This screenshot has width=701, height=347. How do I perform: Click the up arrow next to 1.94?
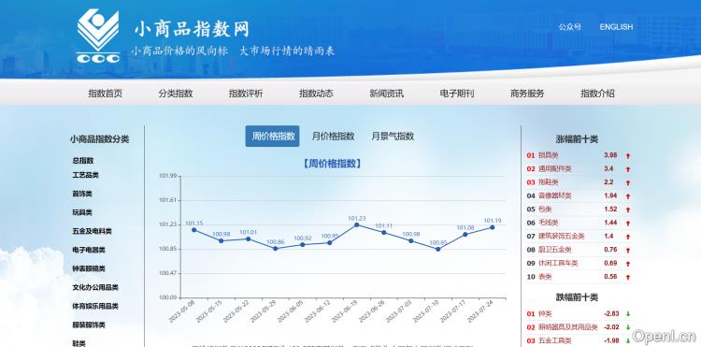pyautogui.click(x=628, y=196)
